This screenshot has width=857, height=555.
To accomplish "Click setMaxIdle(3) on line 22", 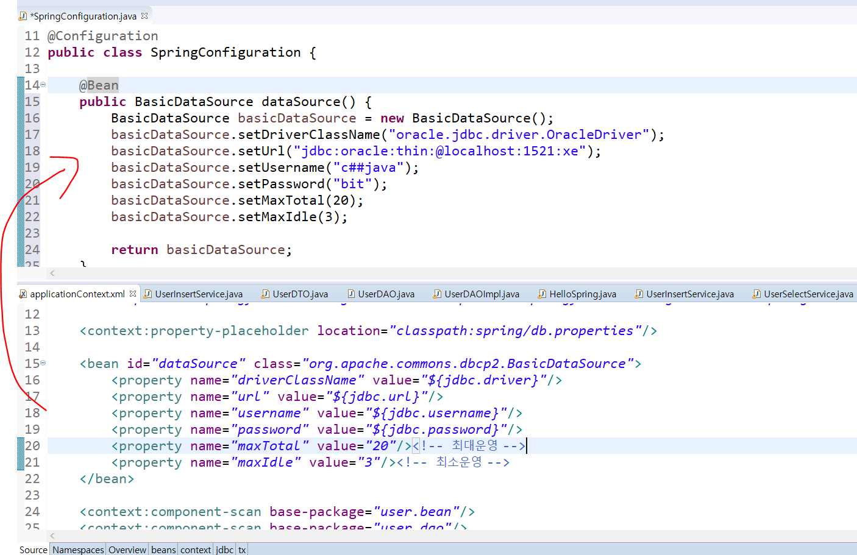I will [x=289, y=217].
